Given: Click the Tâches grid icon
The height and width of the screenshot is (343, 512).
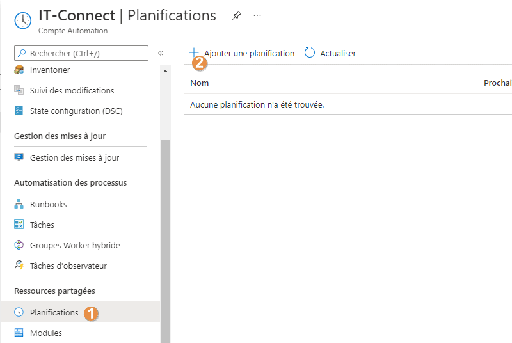Looking at the screenshot, I should 19,224.
